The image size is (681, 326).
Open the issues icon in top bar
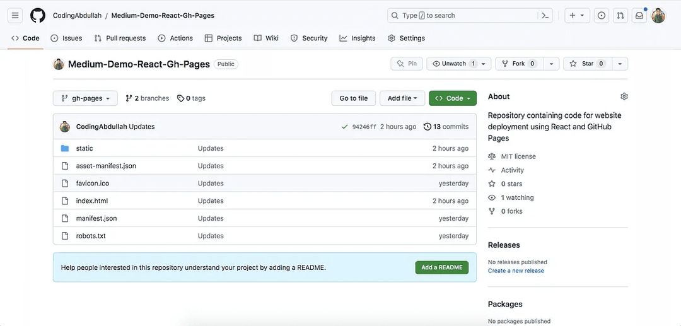pyautogui.click(x=602, y=16)
